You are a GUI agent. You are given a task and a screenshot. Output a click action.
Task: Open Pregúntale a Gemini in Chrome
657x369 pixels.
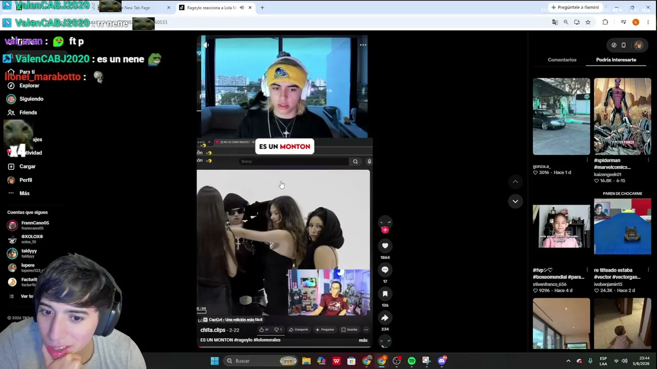(575, 8)
